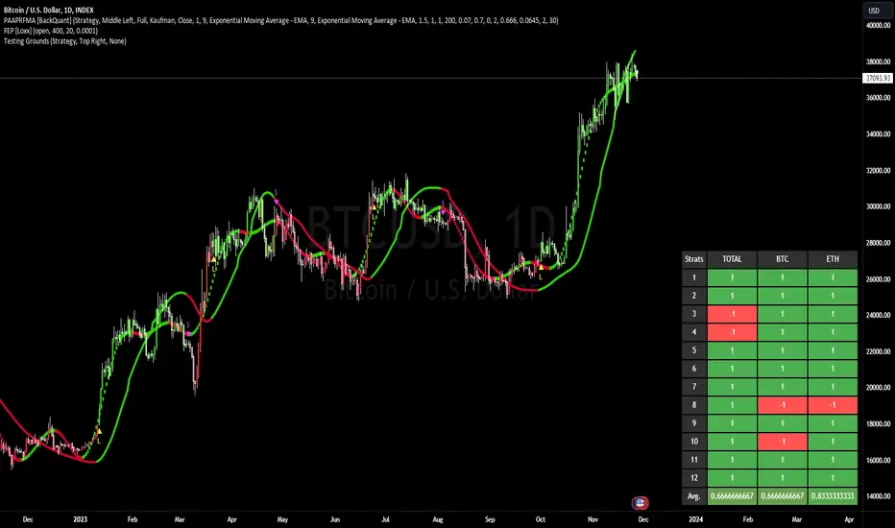Image resolution: width=895 pixels, height=528 pixels.
Task: Click the BTC column header
Action: click(x=783, y=259)
